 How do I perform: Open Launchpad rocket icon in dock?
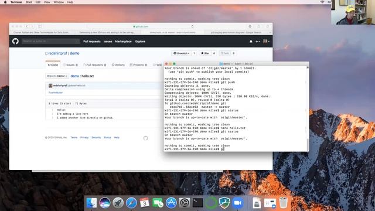[x=118, y=203]
